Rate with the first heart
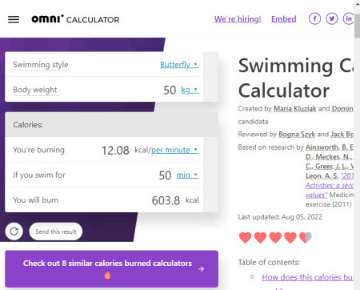The image size is (360, 290). (245, 238)
